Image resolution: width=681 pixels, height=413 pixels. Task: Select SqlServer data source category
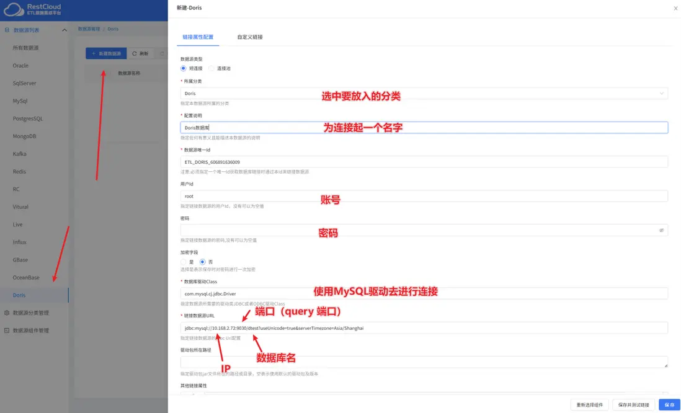24,83
